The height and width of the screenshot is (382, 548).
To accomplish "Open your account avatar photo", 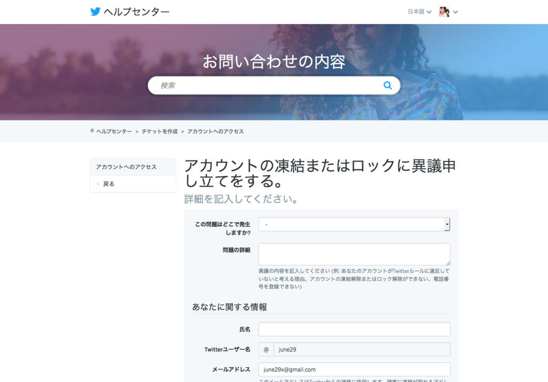I will pos(444,11).
